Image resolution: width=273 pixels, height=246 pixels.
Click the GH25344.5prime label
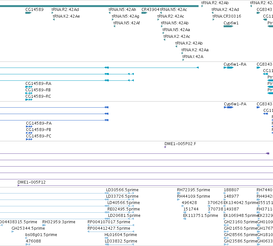point(28,228)
